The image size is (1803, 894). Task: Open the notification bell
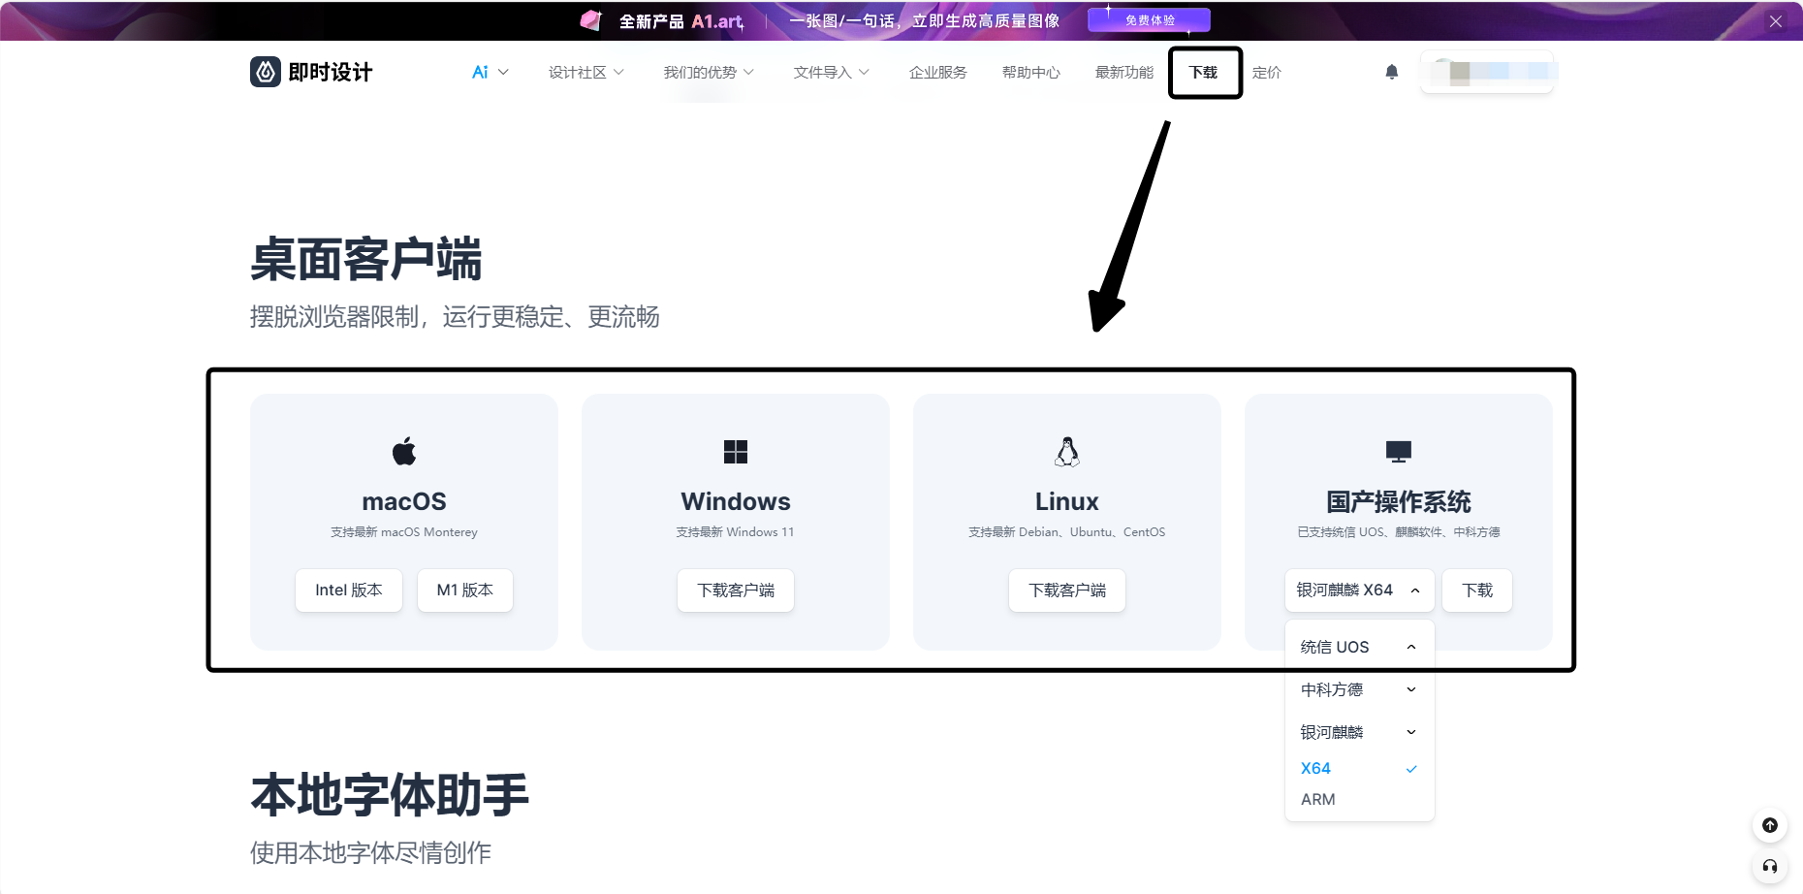pos(1391,72)
